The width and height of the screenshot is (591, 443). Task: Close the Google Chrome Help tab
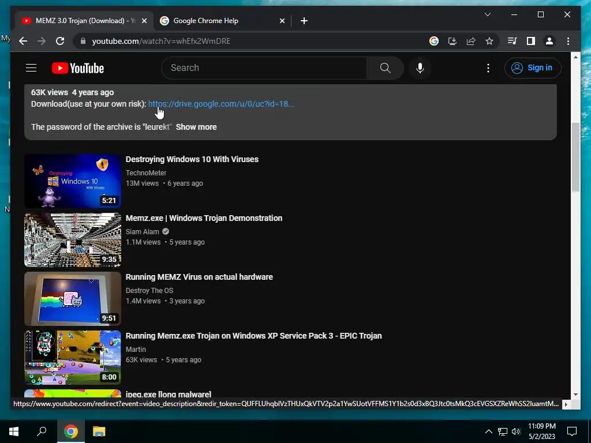(x=282, y=21)
